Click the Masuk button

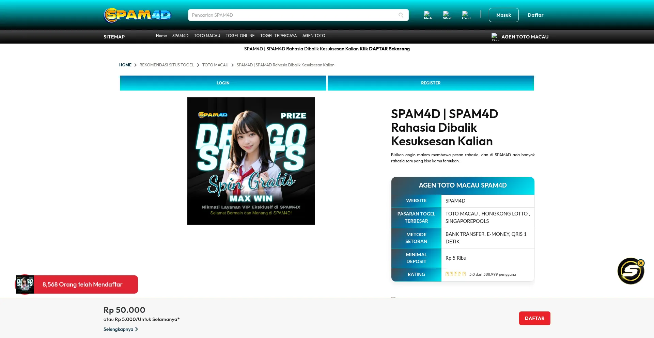[503, 15]
